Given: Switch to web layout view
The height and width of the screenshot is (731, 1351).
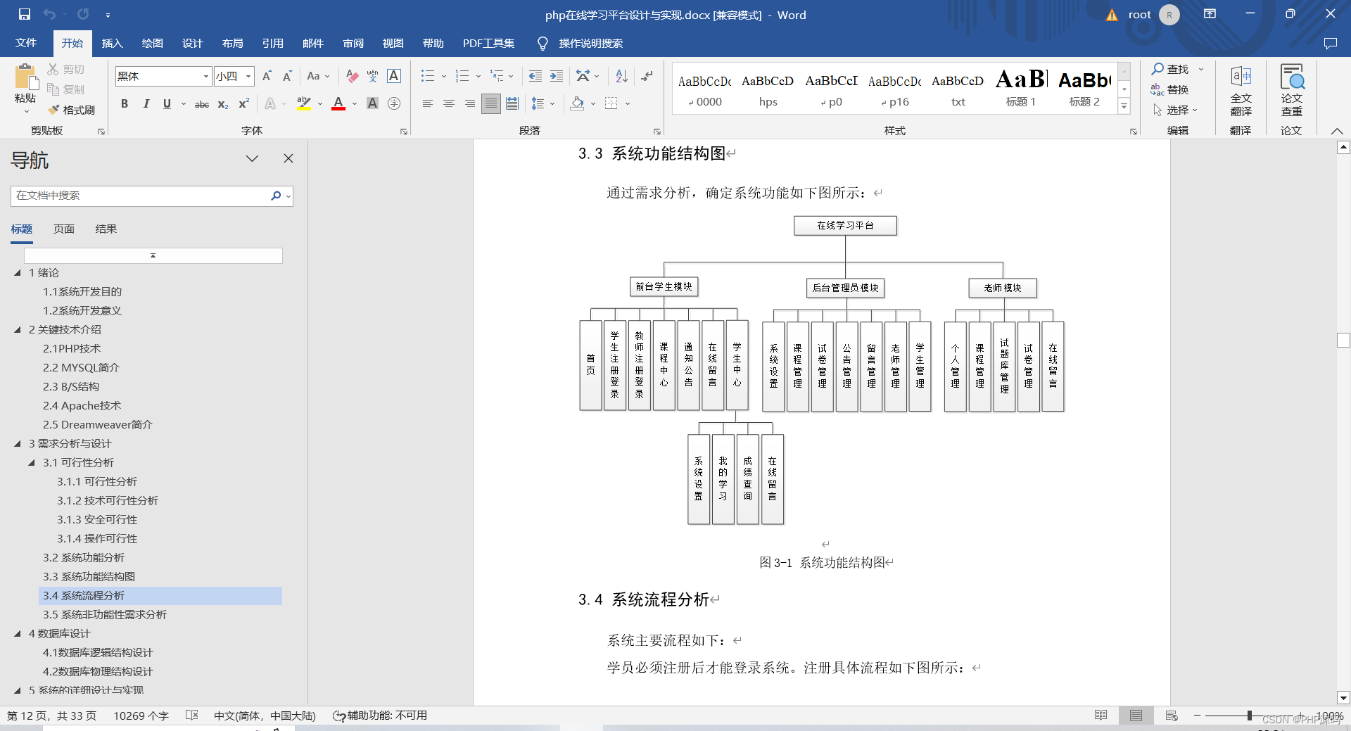Looking at the screenshot, I should 1172,716.
